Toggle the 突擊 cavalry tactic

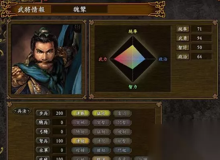[101, 122]
